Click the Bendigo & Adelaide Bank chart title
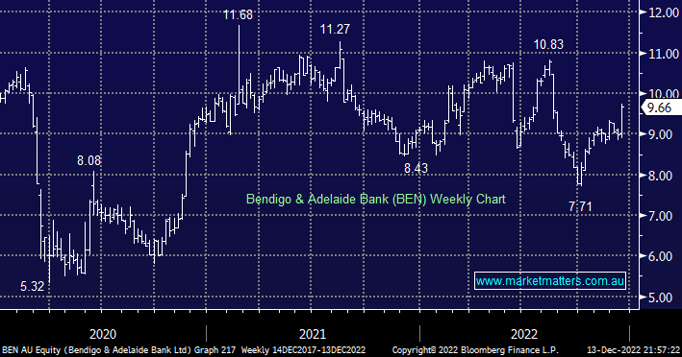 tap(376, 199)
